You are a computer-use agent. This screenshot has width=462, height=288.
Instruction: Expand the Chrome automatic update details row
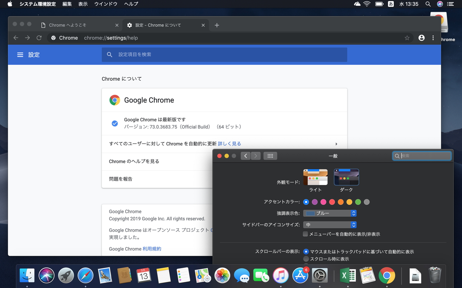tap(336, 144)
